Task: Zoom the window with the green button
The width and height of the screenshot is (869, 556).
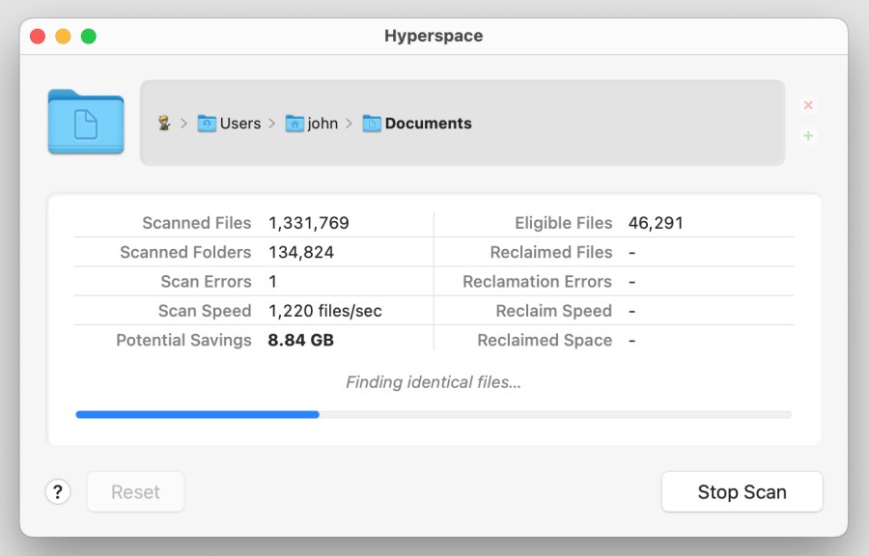Action: pos(89,36)
